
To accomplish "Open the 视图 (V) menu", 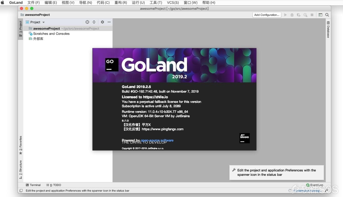I will tap(68, 3).
